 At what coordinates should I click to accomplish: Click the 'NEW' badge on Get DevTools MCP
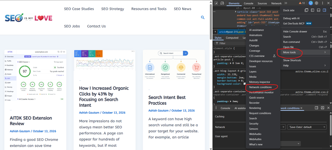click(x=309, y=24)
